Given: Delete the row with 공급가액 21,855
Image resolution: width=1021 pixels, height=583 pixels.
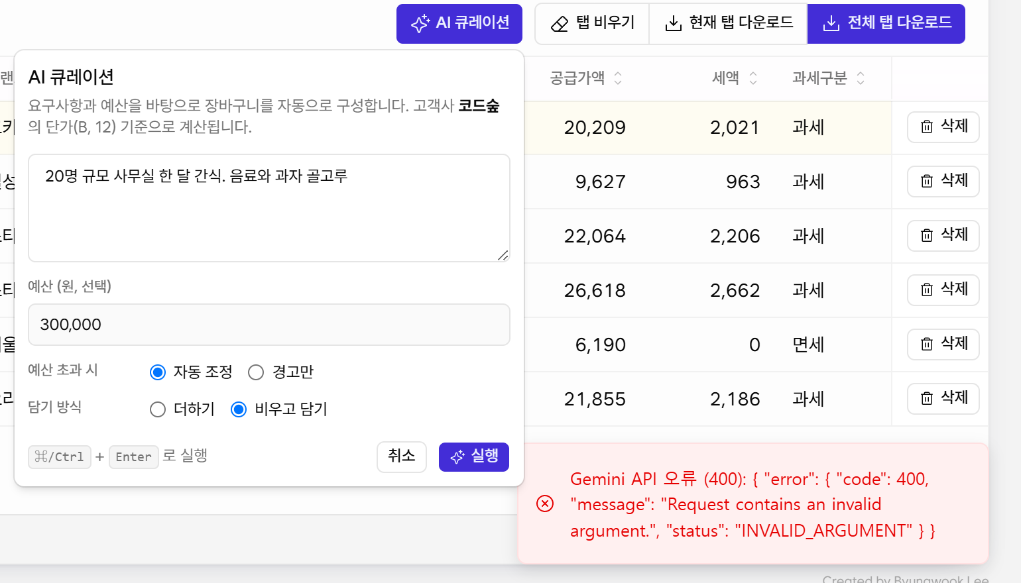Looking at the screenshot, I should 943,398.
